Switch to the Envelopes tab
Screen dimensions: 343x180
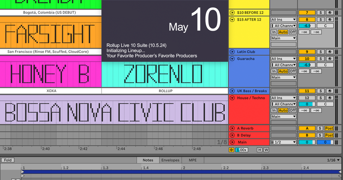click(x=170, y=160)
